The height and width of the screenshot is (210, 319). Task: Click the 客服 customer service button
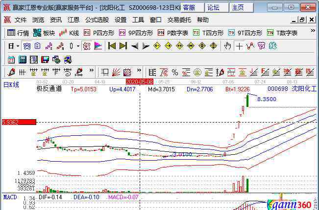tap(193, 8)
